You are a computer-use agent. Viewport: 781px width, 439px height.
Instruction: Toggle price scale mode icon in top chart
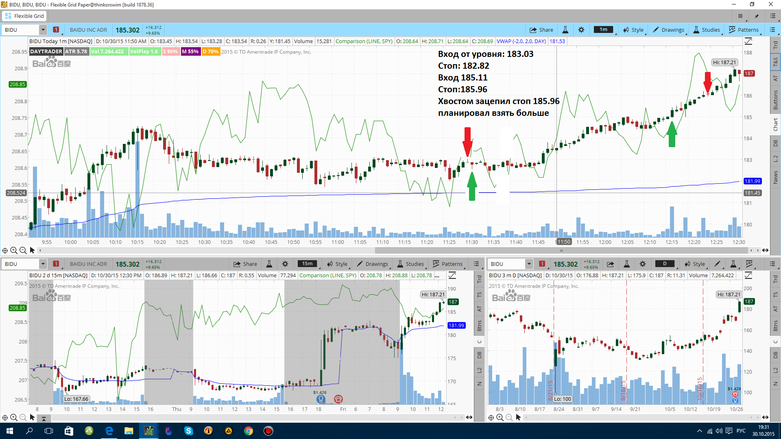748,41
